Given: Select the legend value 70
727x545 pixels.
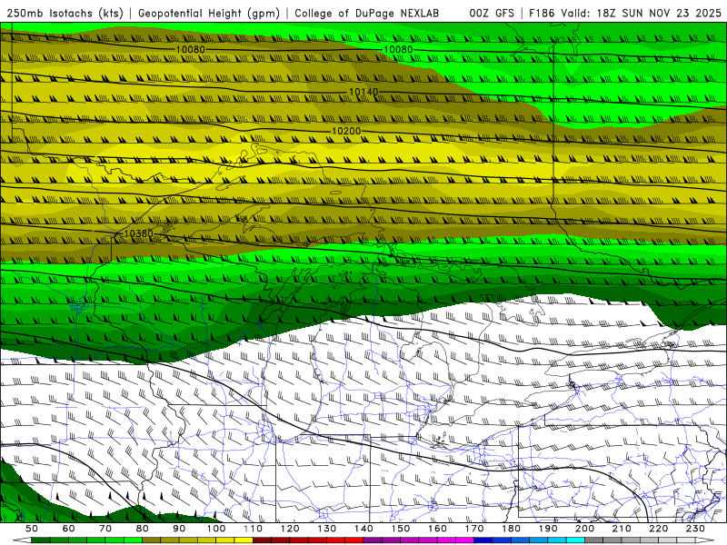Looking at the screenshot, I should point(105,529).
